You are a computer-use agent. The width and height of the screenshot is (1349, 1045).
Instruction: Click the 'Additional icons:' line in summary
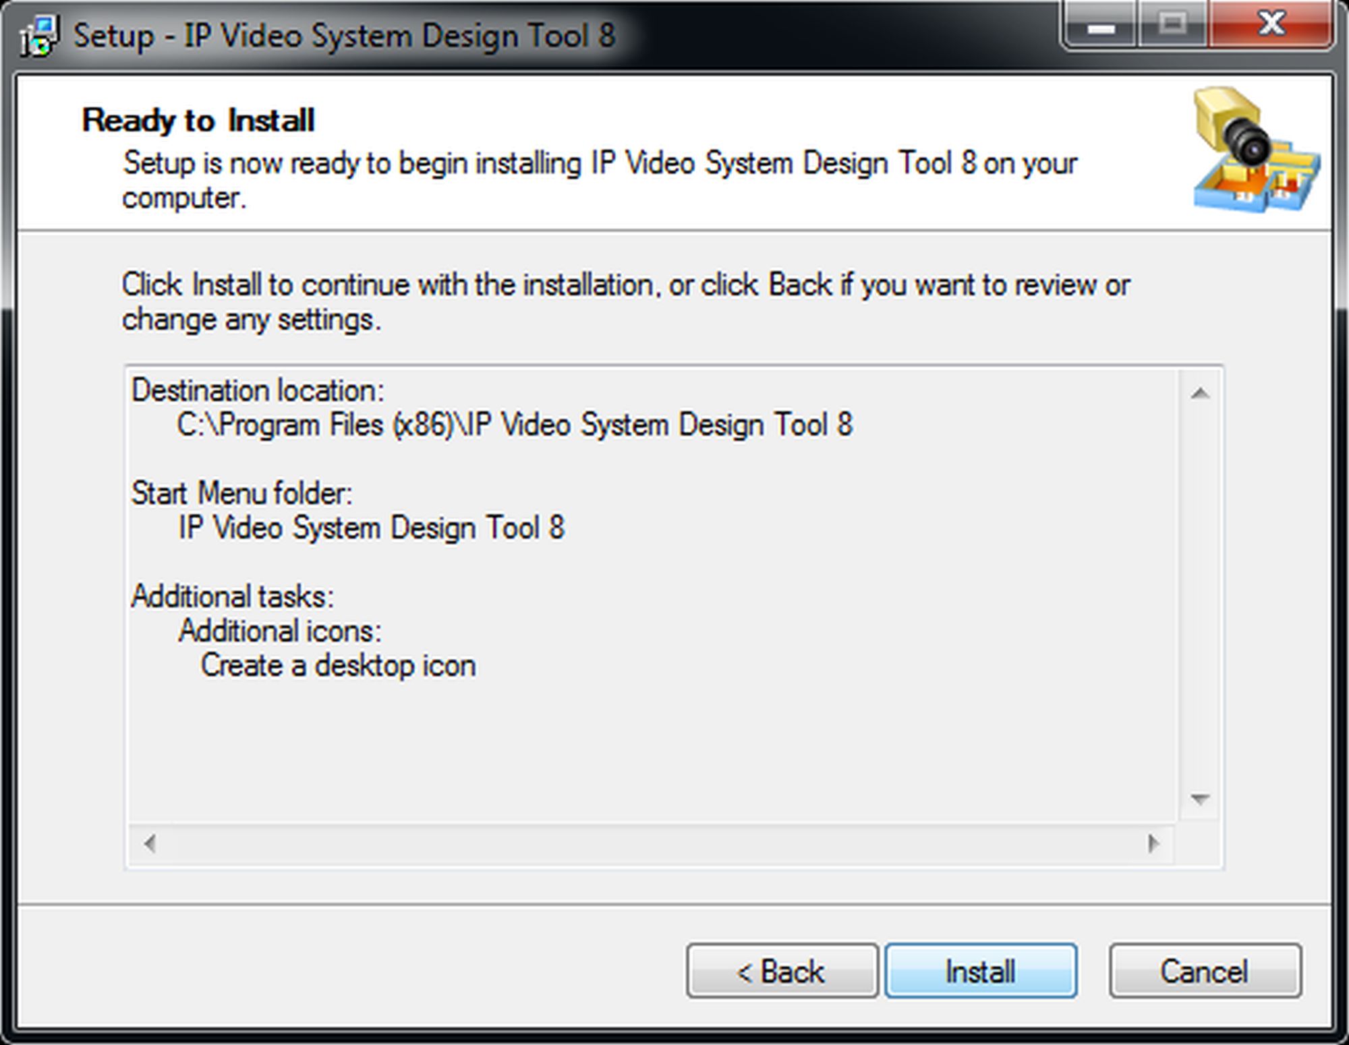[x=280, y=632]
